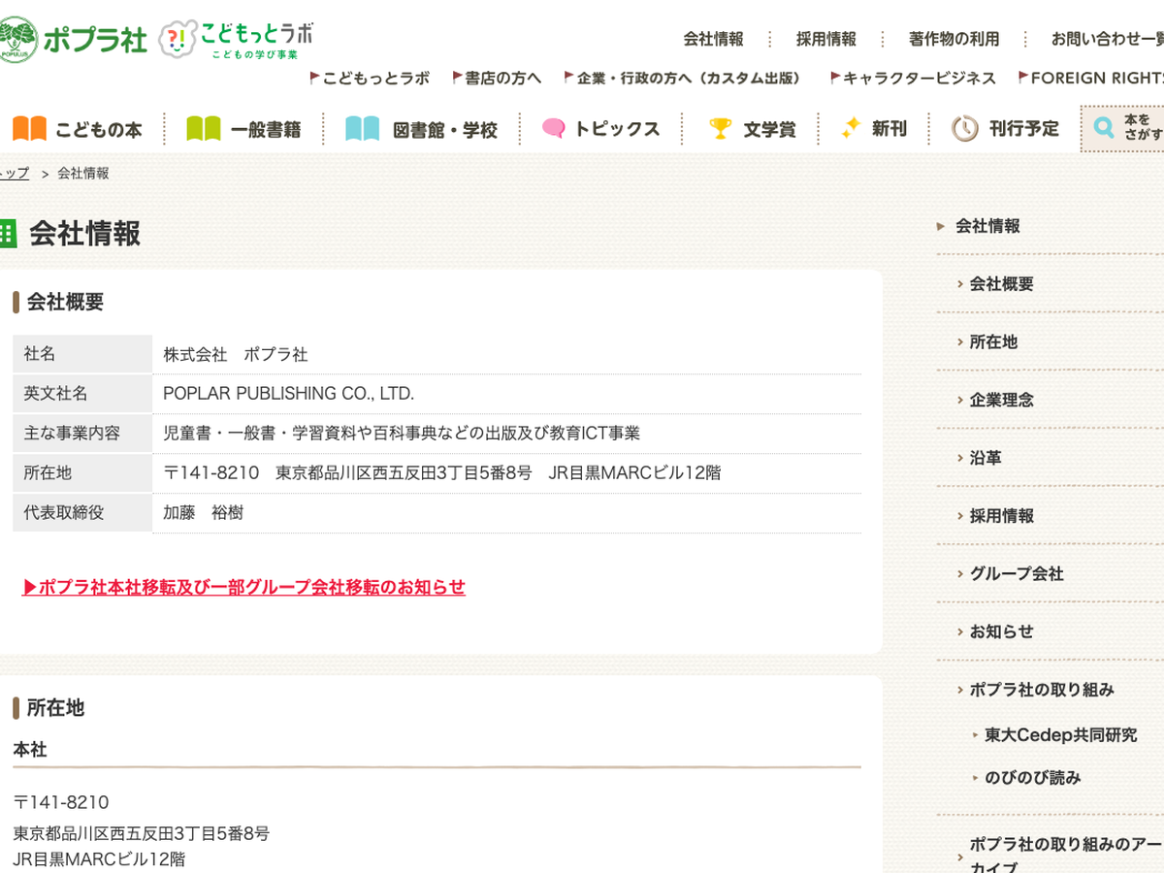The width and height of the screenshot is (1164, 873).
Task: Open the pink speech bubble トピックス icon
Action: pos(554,128)
